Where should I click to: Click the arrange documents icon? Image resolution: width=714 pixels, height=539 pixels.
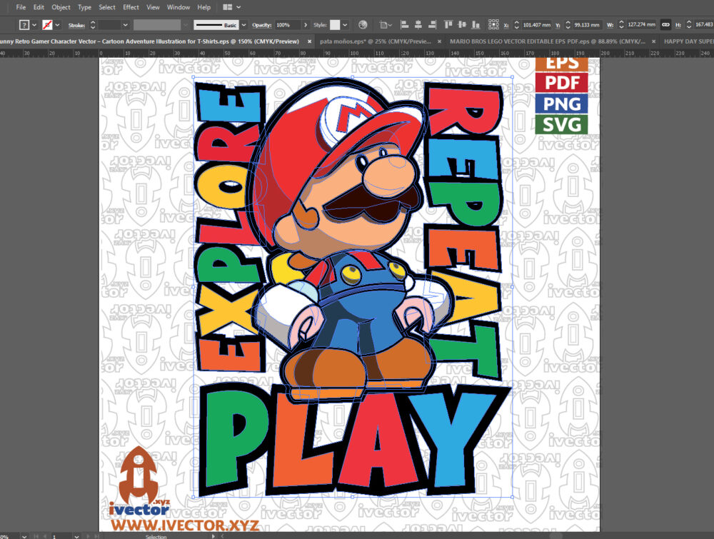point(227,7)
